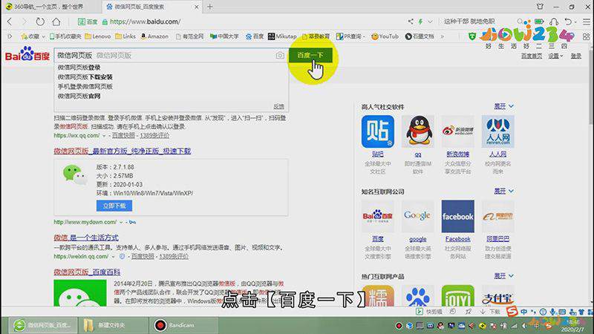Click the https://wx.qq.com/ result URL
The width and height of the screenshot is (594, 334).
(x=76, y=135)
